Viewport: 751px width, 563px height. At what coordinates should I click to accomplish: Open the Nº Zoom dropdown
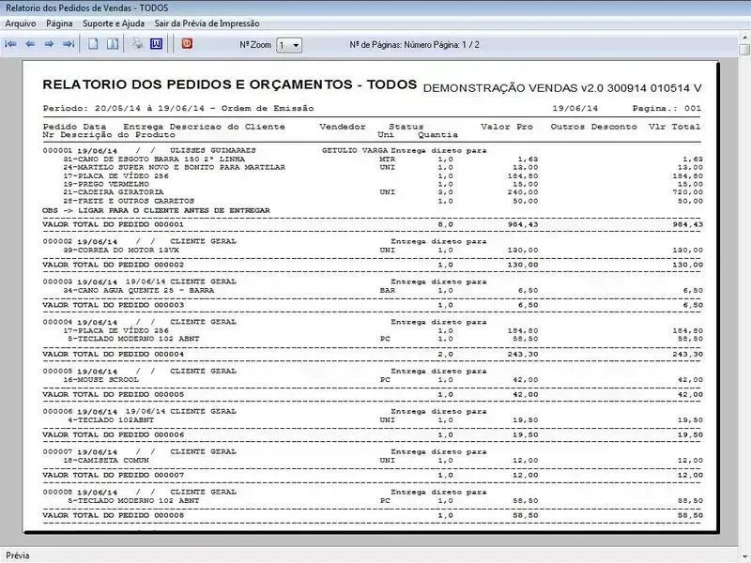pyautogui.click(x=289, y=45)
